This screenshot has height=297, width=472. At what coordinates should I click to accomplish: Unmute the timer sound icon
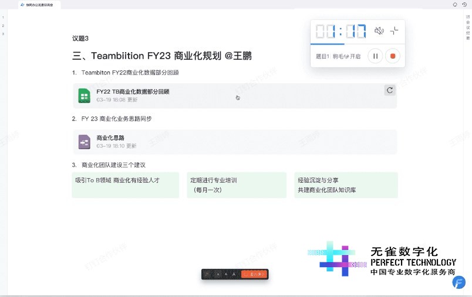(x=379, y=30)
